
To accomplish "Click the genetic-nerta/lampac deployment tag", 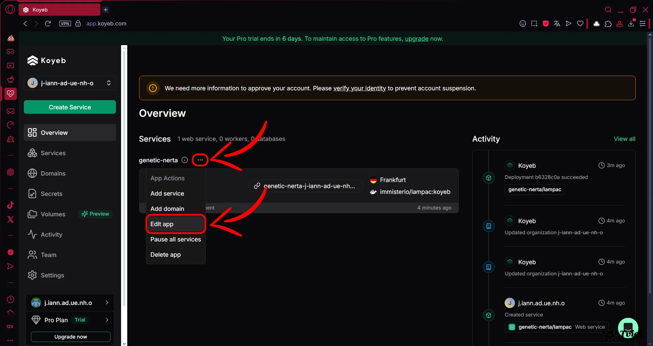I will coord(535,189).
